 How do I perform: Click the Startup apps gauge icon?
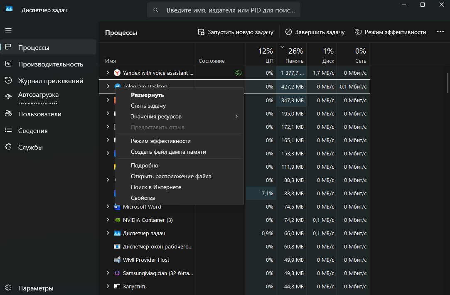[x=8, y=97]
